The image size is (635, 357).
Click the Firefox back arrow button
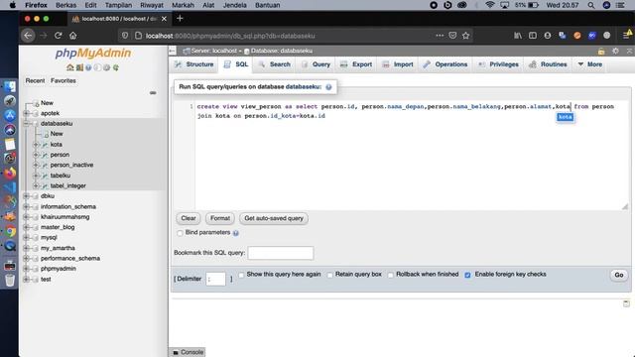point(28,36)
